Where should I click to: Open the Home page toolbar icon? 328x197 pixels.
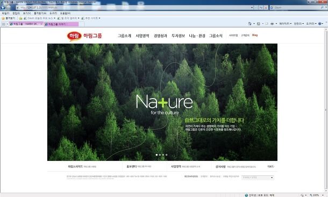tap(250, 24)
